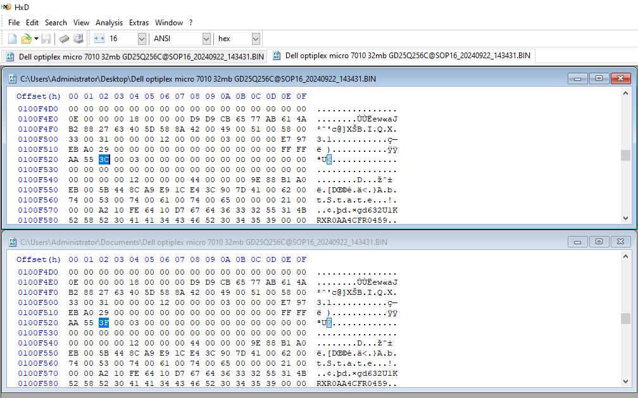Open the ANSI character set dropdown
Viewport: 638px width, 398px height.
click(x=206, y=39)
